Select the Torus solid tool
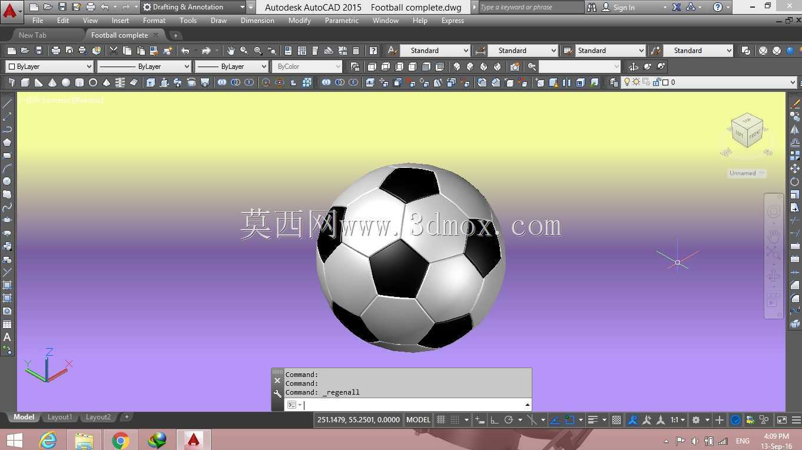 click(x=93, y=82)
